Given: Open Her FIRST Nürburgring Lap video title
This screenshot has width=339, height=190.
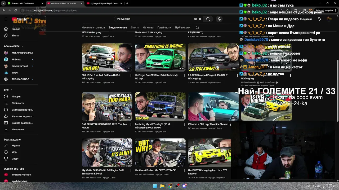Looking at the screenshot, I should tap(207, 172).
